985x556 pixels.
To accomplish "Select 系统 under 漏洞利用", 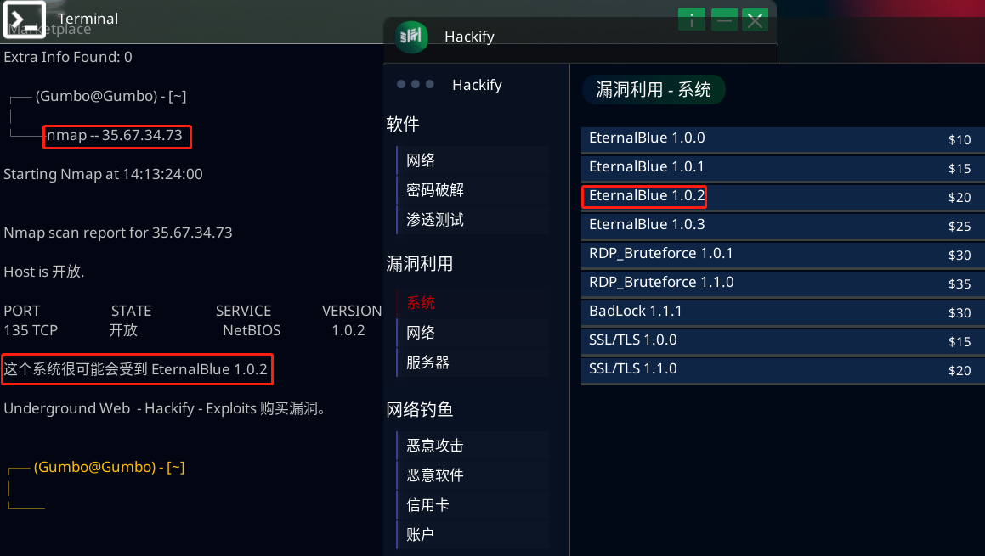I will pyautogui.click(x=473, y=303).
